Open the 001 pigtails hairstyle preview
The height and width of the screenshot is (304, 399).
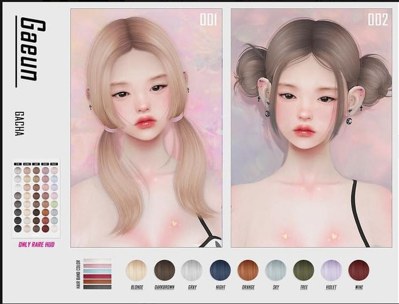(x=146, y=128)
